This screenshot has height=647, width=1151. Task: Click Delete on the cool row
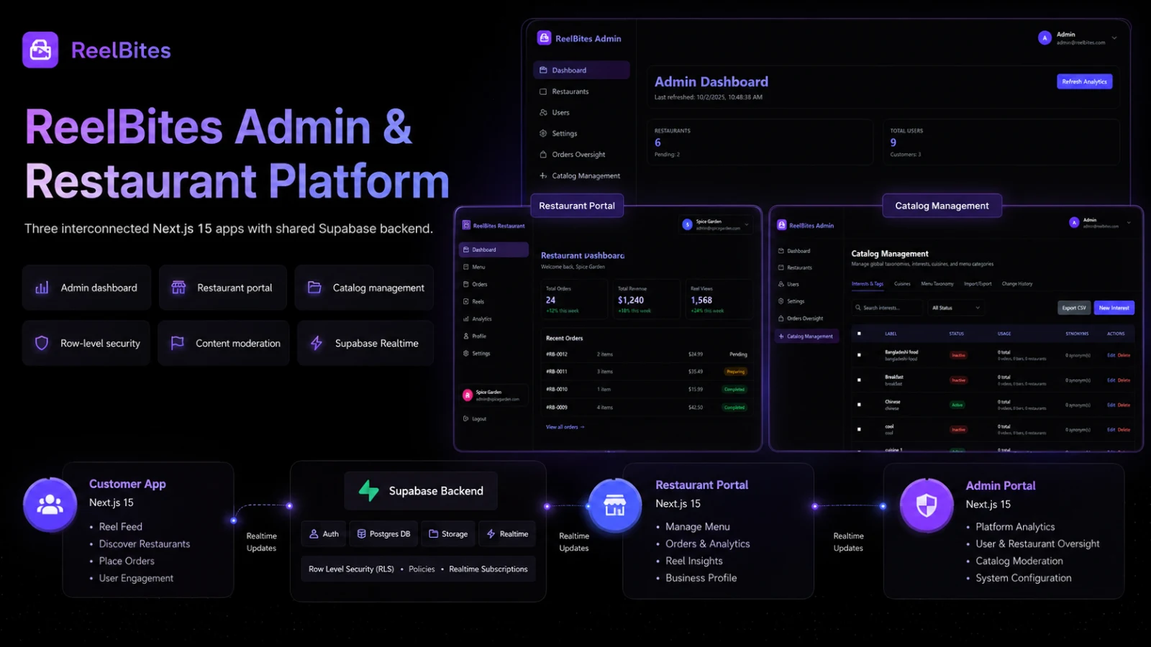(x=1124, y=430)
